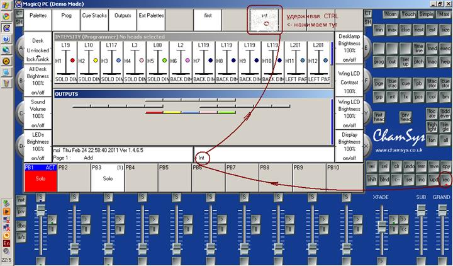Click the En language indicator
Viewport: 453px width, 266px height.
[x=6, y=243]
